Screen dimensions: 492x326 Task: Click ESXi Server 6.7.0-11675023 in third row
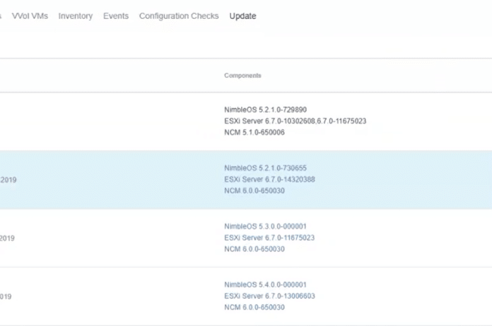[269, 238]
